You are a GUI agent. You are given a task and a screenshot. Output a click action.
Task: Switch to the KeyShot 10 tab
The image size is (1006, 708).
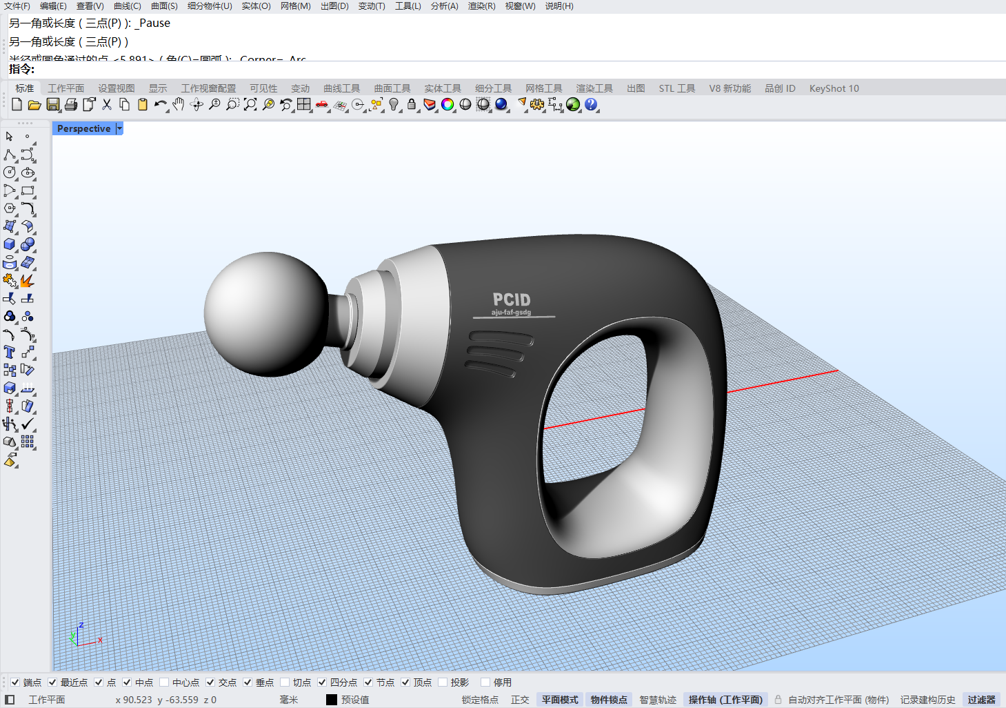click(x=834, y=88)
